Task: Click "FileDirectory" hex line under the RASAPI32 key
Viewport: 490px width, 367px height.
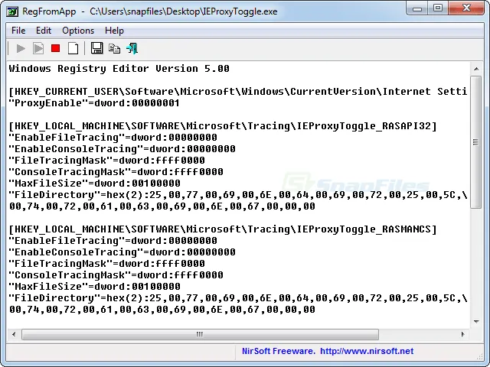Action: 238,195
